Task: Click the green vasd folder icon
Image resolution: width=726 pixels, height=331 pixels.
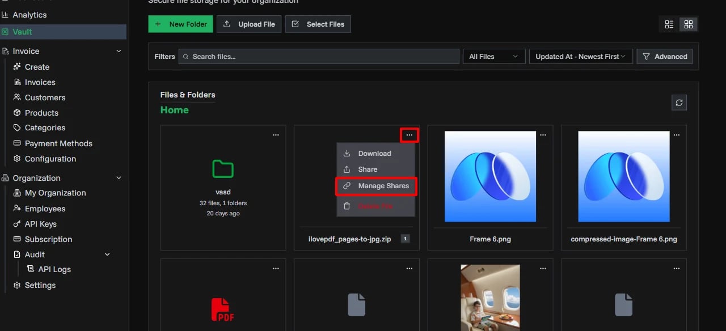Action: coord(222,169)
